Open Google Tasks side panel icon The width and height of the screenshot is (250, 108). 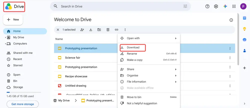(x=244, y=40)
